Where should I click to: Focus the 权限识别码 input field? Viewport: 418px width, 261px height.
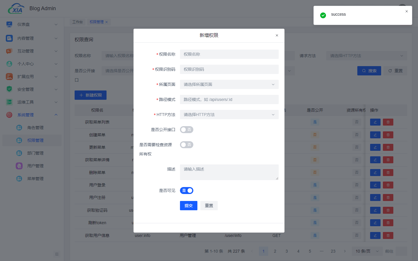229,69
